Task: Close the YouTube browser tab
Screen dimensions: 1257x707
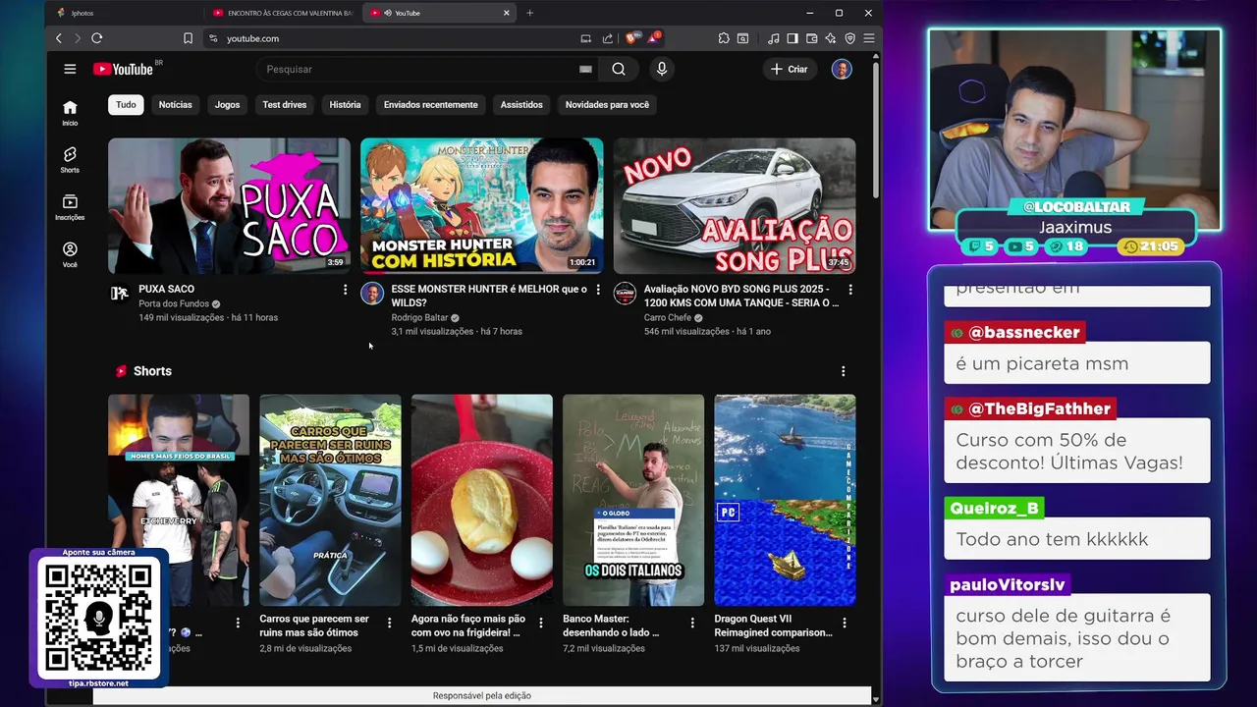Action: pyautogui.click(x=507, y=13)
